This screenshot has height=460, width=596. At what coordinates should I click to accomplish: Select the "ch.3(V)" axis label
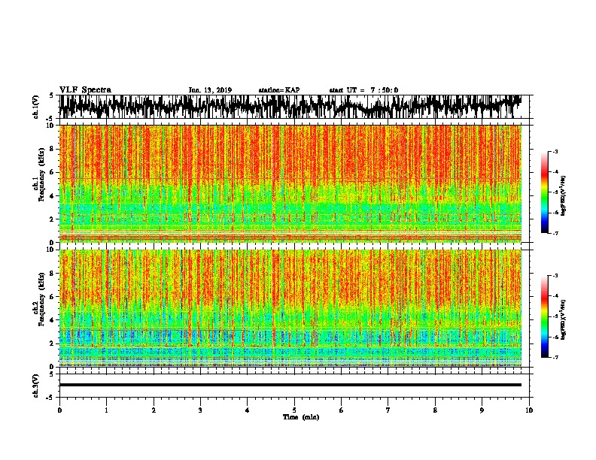[x=36, y=386]
